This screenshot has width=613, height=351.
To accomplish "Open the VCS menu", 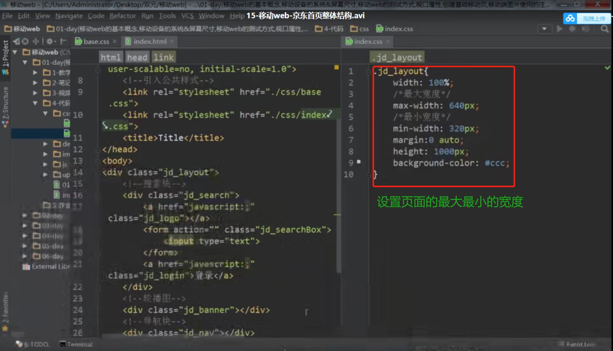I will coord(187,16).
